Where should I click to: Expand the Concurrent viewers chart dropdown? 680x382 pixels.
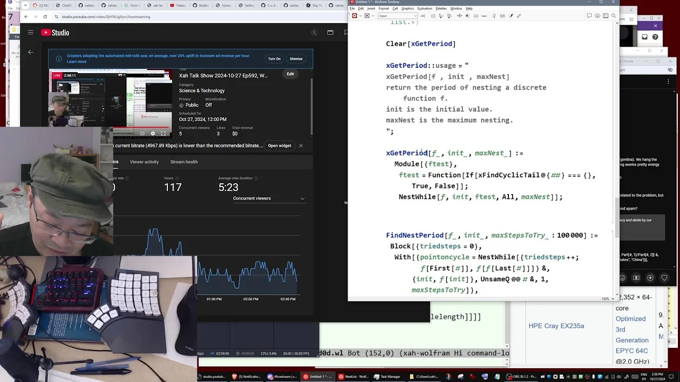coord(302,198)
